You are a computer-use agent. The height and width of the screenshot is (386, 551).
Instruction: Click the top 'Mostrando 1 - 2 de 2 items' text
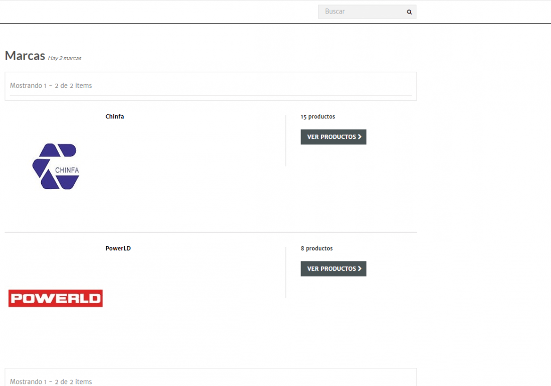51,85
